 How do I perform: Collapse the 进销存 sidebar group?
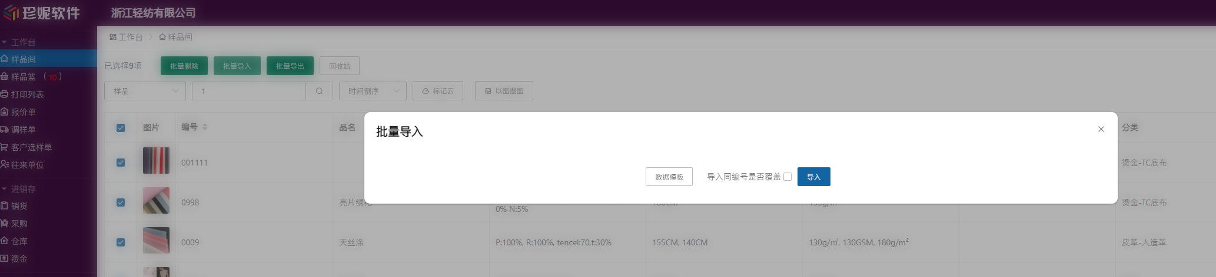18,189
